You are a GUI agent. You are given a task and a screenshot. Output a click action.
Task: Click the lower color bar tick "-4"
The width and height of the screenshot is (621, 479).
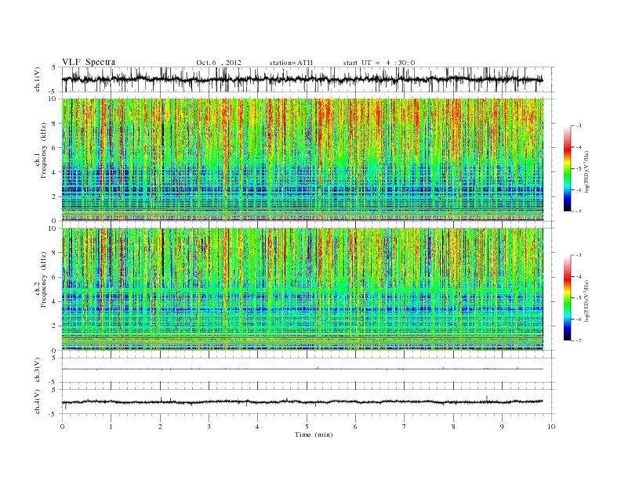point(579,276)
